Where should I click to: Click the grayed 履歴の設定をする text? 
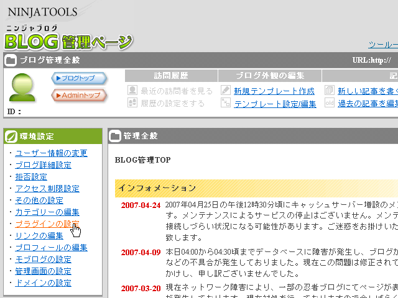[173, 104]
